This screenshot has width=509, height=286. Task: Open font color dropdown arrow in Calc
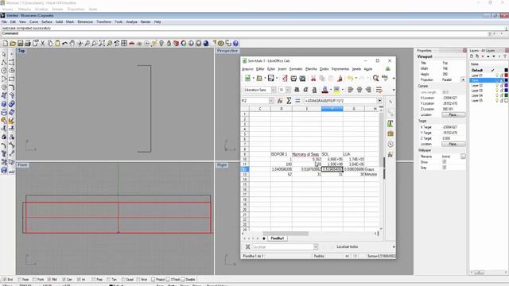(x=331, y=90)
